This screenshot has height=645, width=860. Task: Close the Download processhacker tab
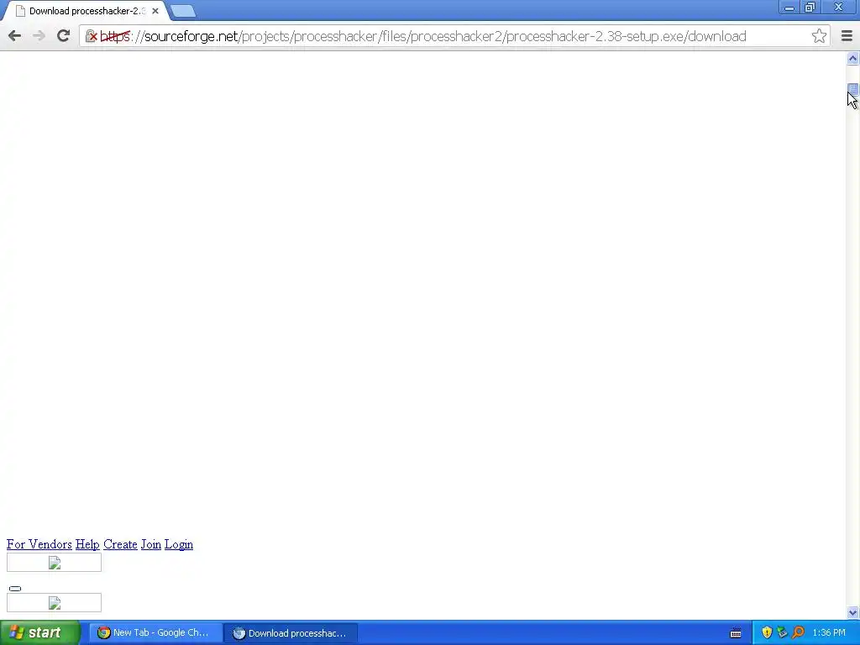point(155,11)
